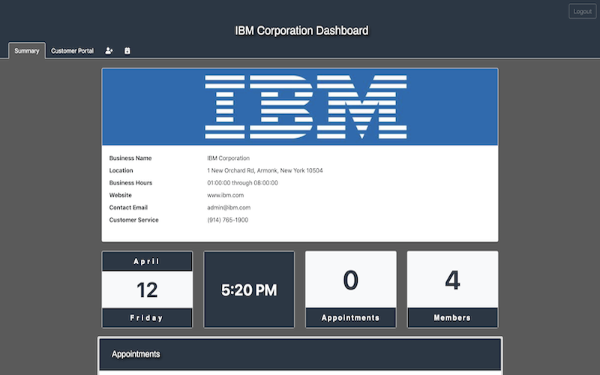The width and height of the screenshot is (600, 375).
Task: Select the April 12 Friday date card
Action: tap(147, 289)
